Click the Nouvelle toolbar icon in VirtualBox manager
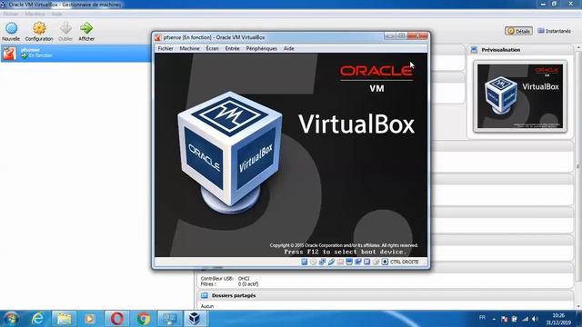 (x=11, y=28)
